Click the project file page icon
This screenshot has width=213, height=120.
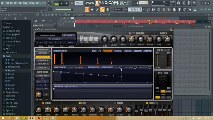point(174,10)
